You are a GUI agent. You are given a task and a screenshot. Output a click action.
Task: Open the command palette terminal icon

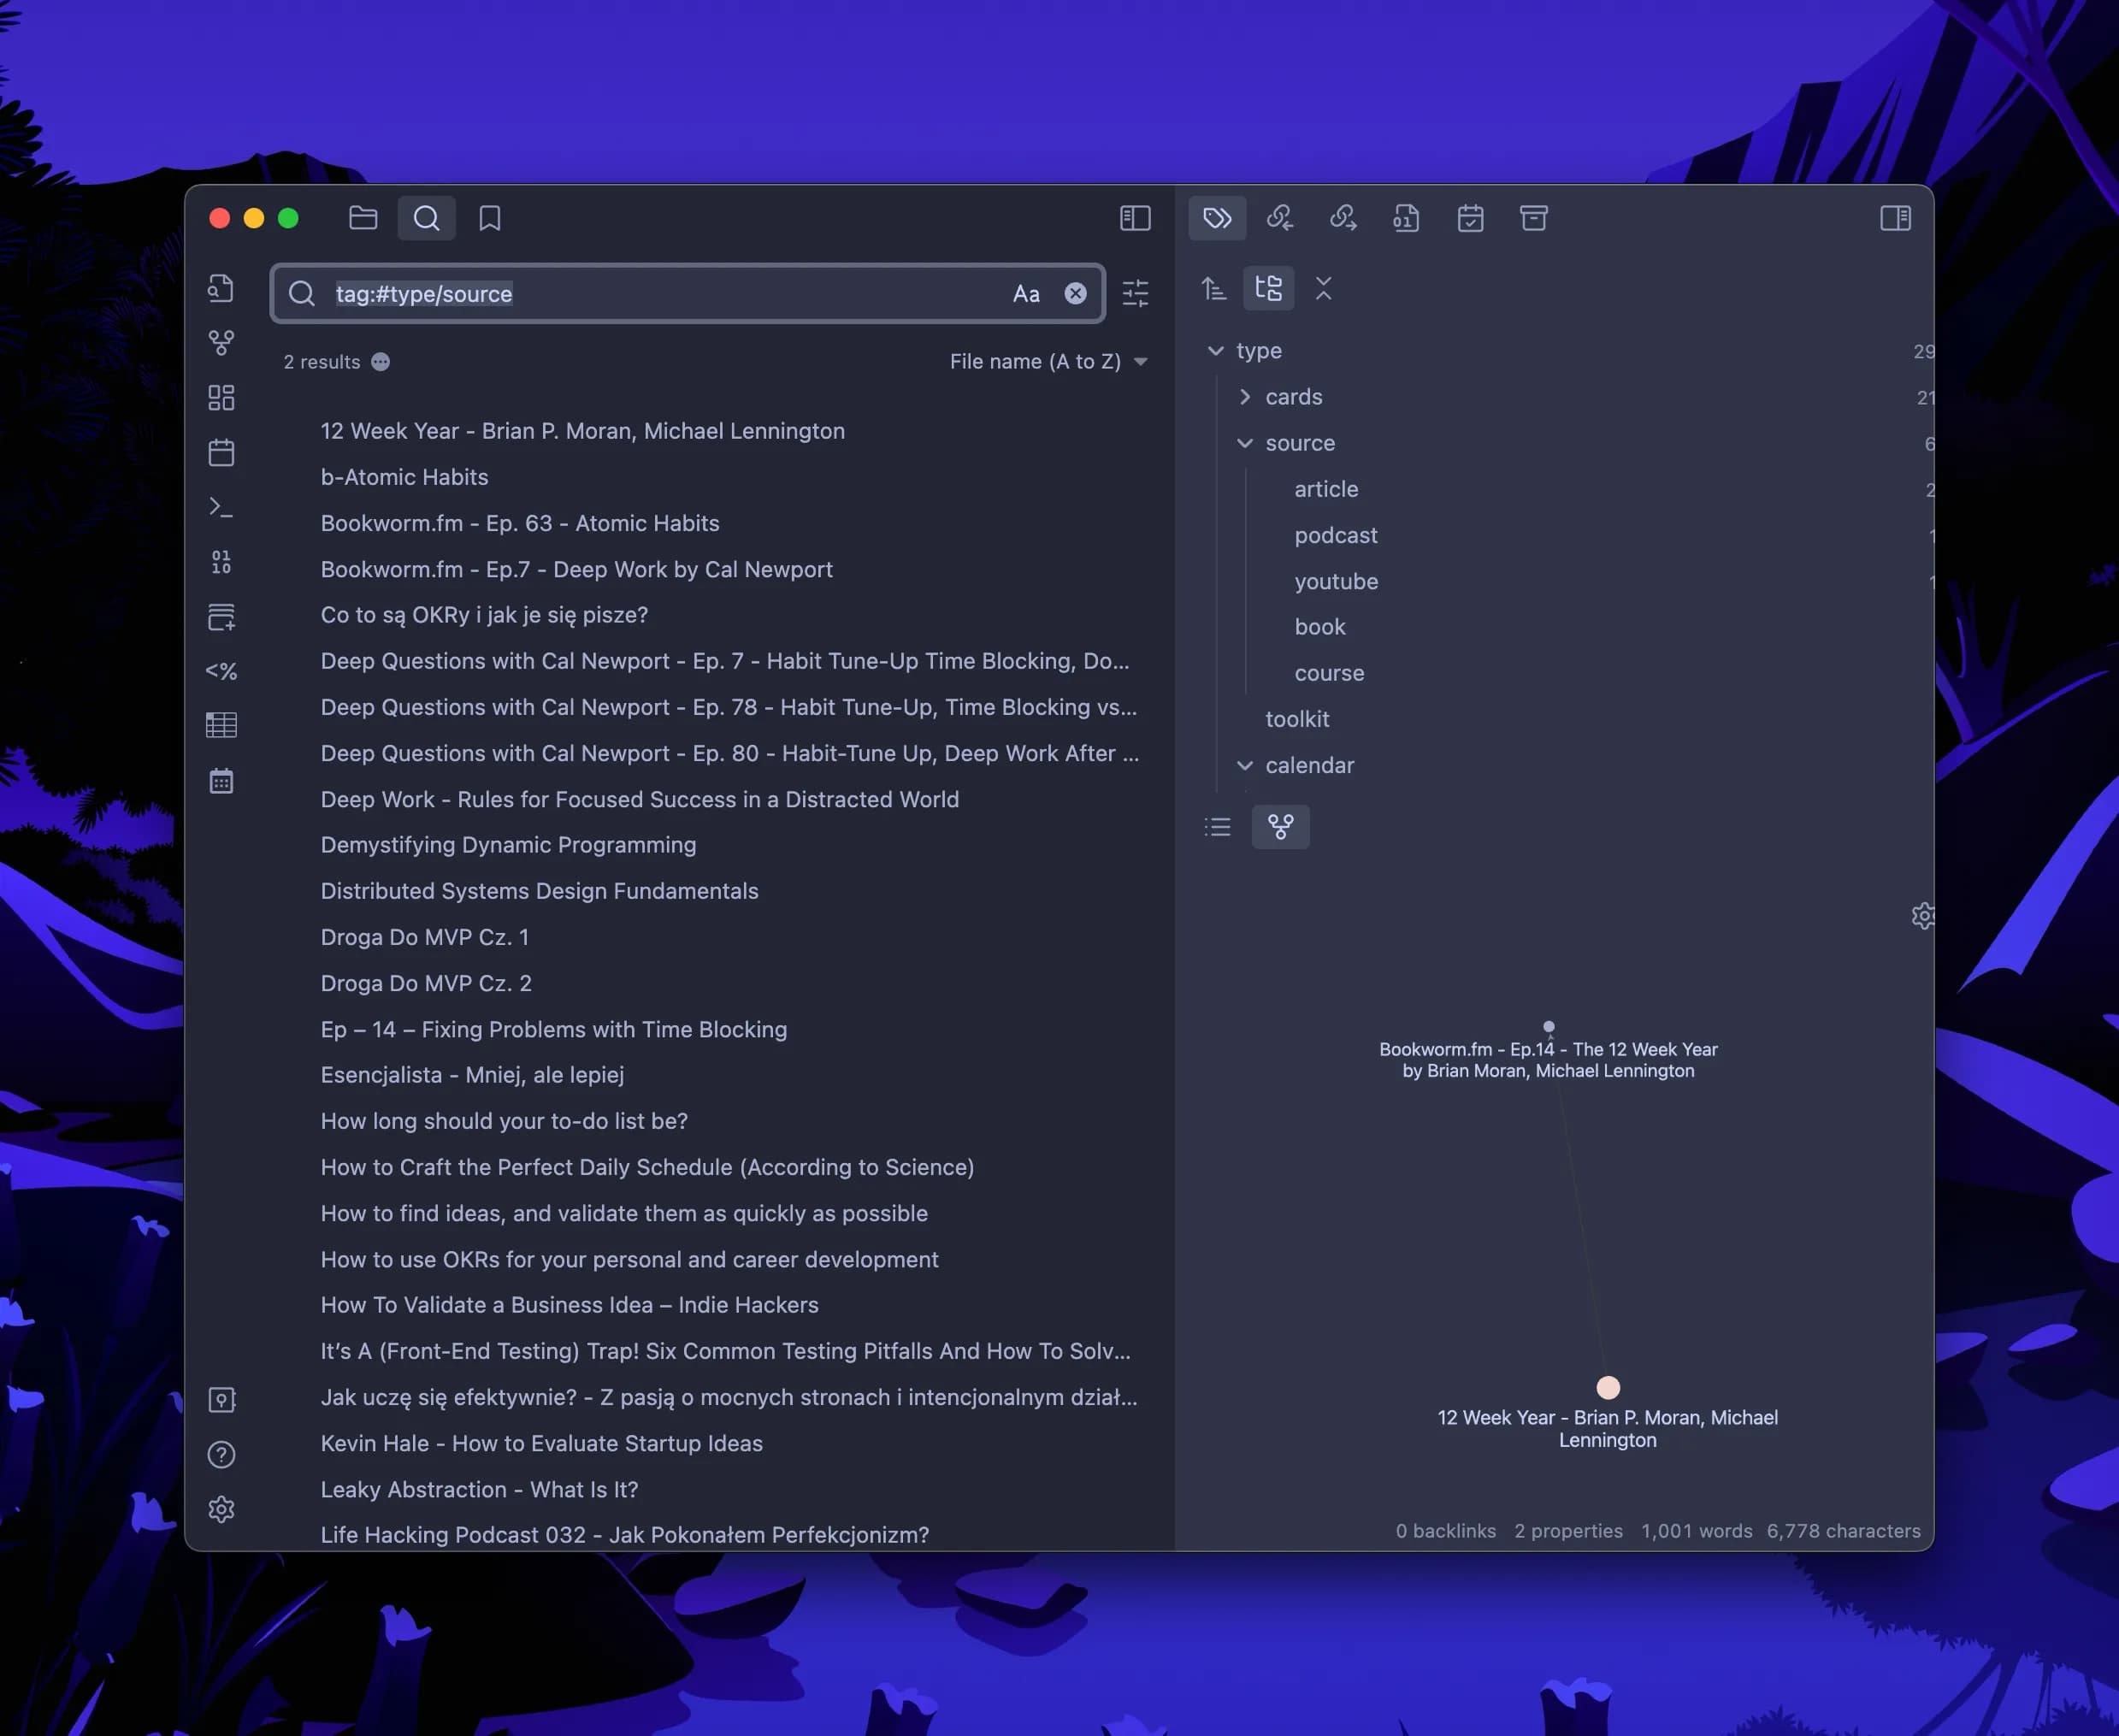click(x=221, y=507)
